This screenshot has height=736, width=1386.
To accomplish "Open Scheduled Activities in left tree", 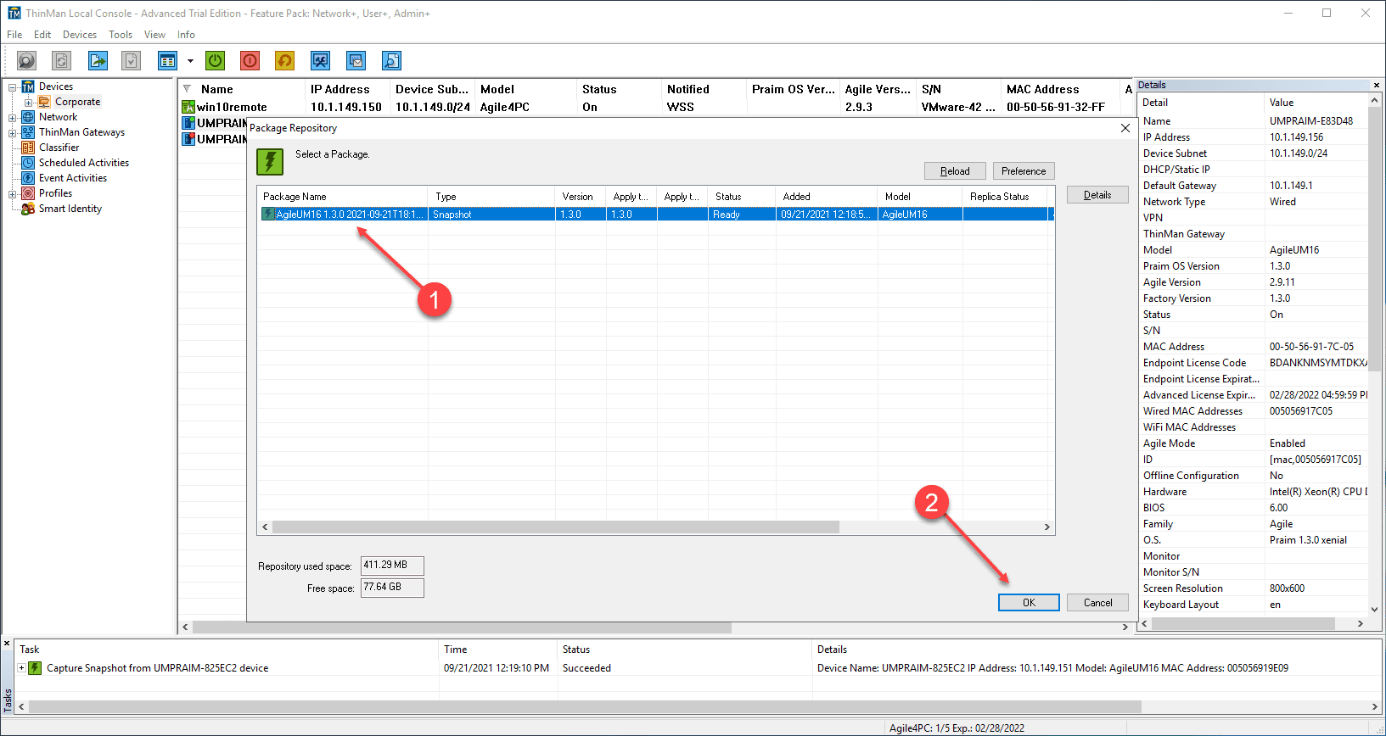I will pos(84,163).
